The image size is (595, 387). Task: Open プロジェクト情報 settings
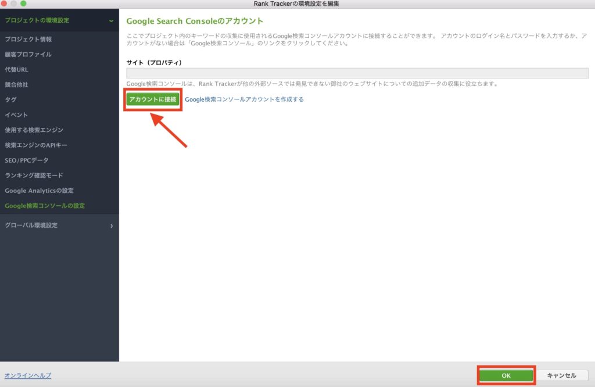click(x=28, y=39)
